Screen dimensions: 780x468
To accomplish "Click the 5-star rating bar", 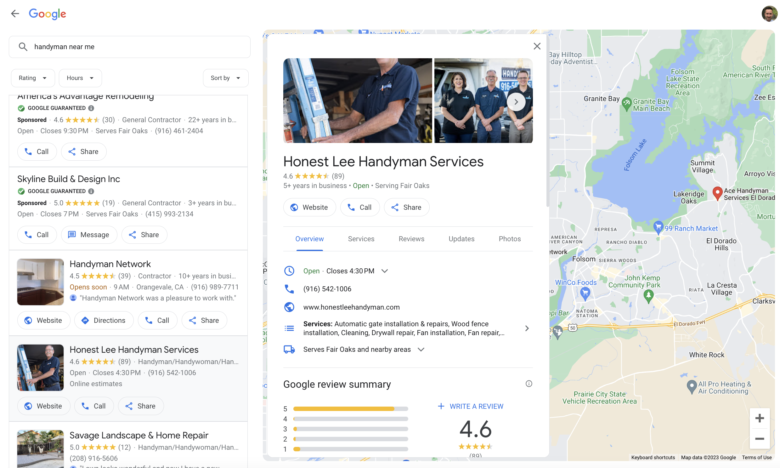I will click(x=350, y=409).
